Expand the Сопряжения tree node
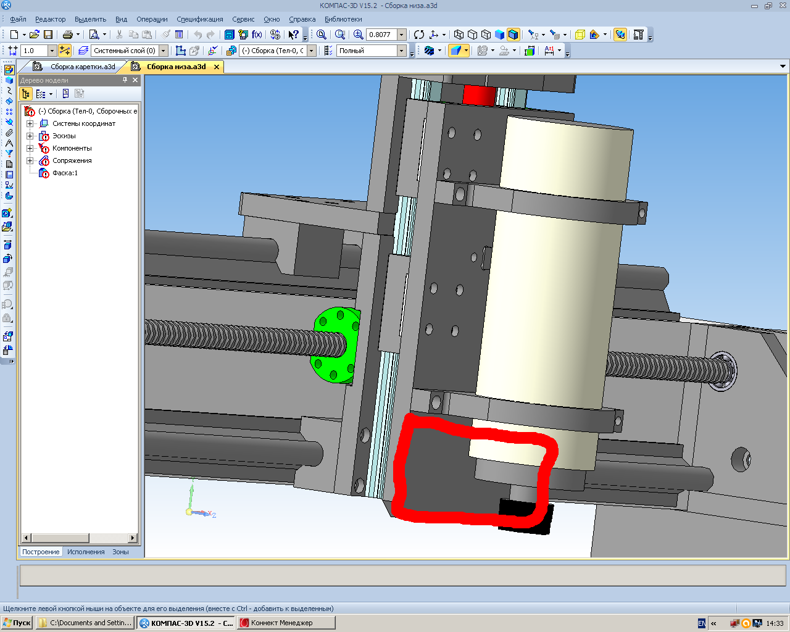The image size is (790, 632). pyautogui.click(x=30, y=160)
